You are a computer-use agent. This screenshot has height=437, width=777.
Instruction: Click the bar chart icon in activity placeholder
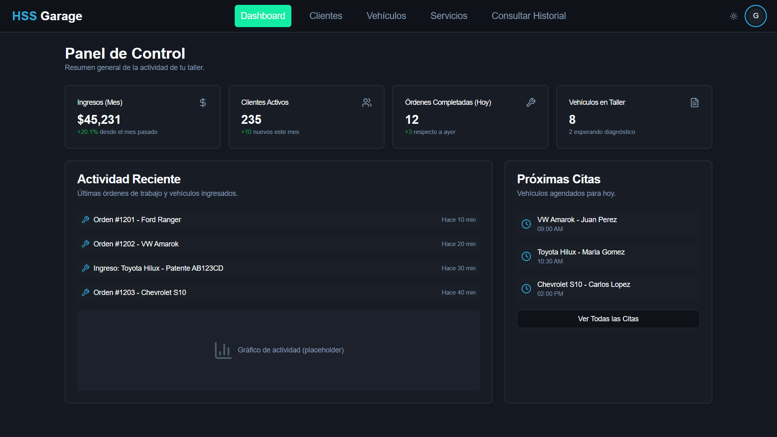[223, 350]
